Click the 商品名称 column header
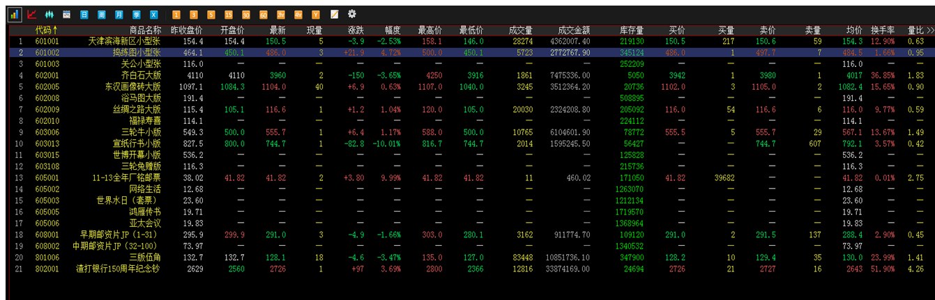Viewport: 935px width, 300px height. click(x=145, y=31)
